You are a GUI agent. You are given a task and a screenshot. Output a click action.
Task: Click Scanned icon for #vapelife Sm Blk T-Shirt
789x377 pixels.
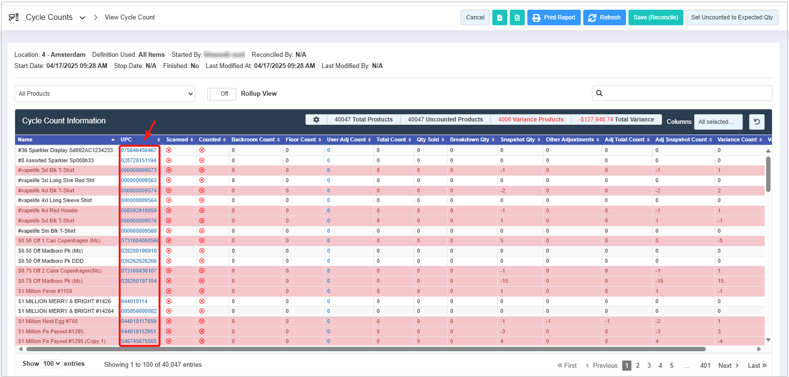pyautogui.click(x=169, y=231)
